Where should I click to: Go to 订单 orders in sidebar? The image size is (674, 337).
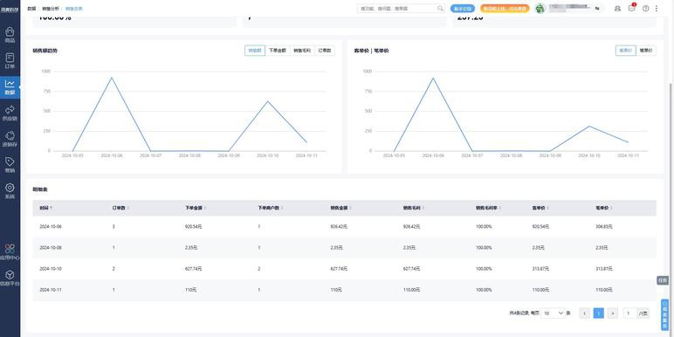point(10,60)
